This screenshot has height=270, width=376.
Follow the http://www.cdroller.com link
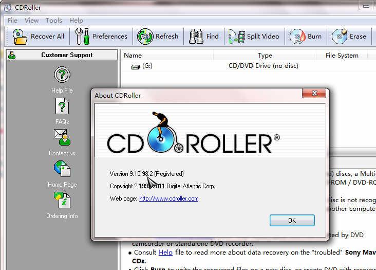point(169,199)
